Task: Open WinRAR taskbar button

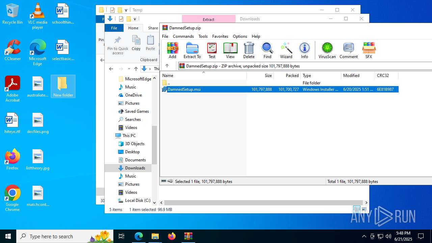Action: (188, 236)
